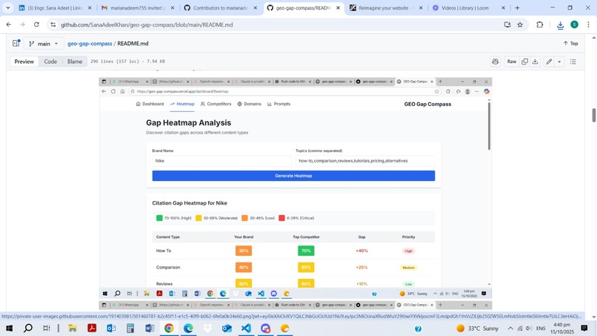Open File Explorer from taskbar
The height and width of the screenshot is (336, 597).
click(73, 329)
